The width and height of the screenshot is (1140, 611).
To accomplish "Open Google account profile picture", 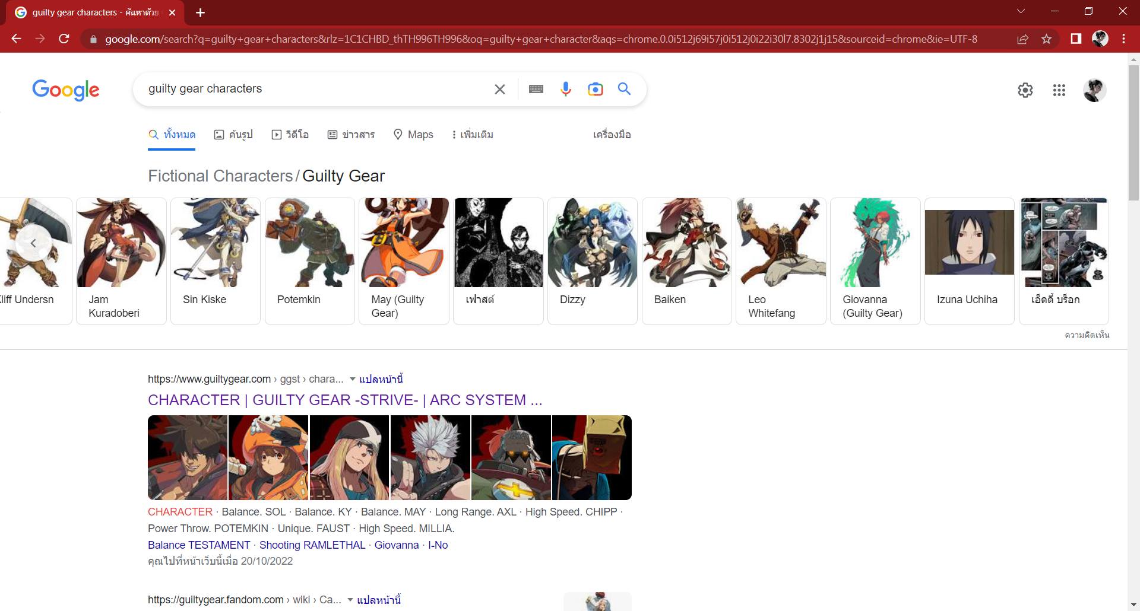I will 1095,90.
